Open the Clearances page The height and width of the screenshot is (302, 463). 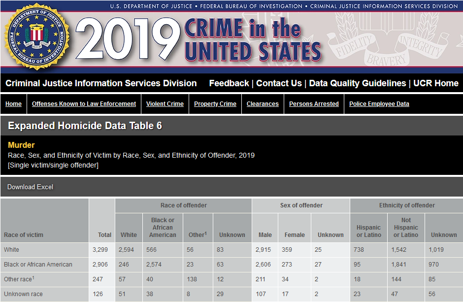click(x=263, y=104)
